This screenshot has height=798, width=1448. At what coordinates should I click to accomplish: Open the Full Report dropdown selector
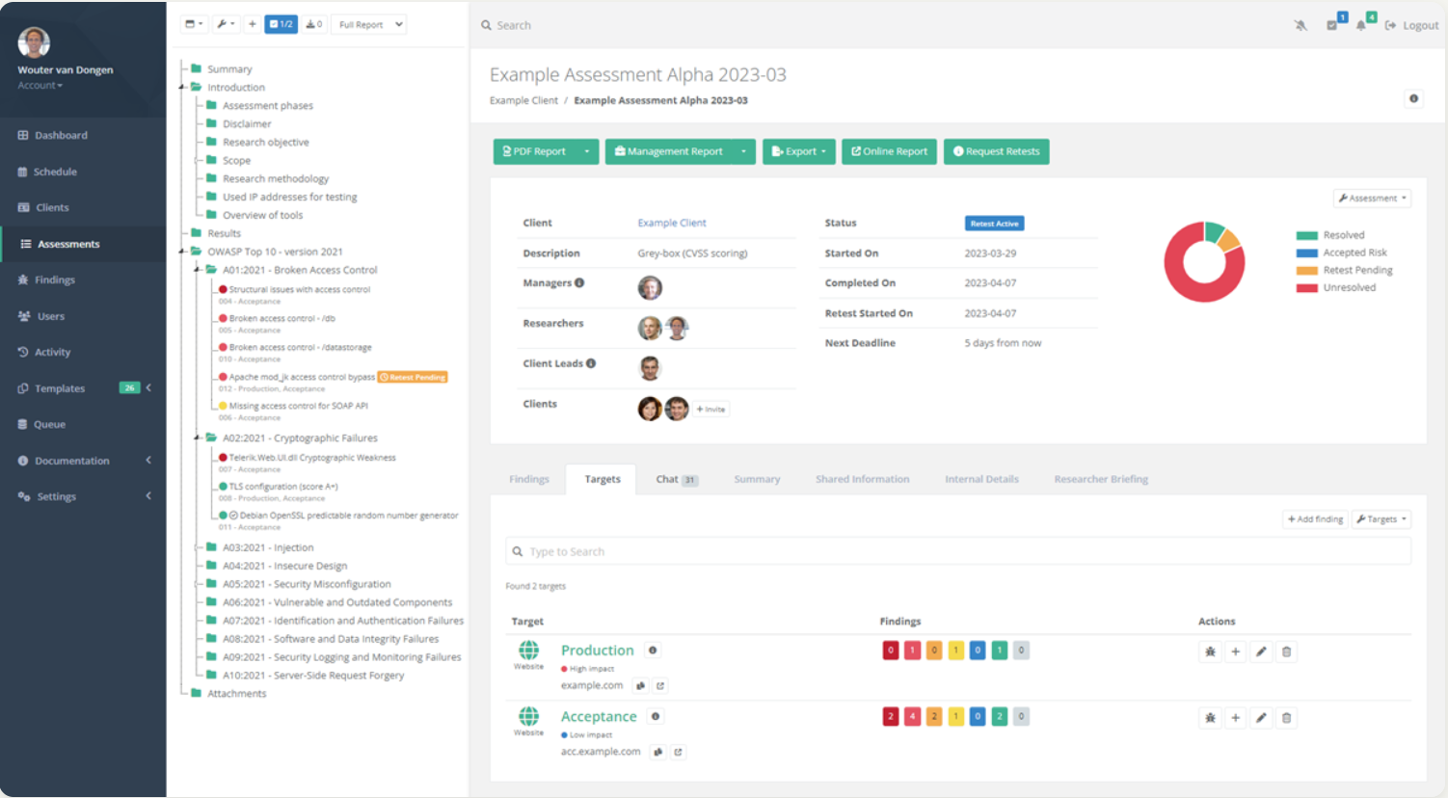coord(368,24)
